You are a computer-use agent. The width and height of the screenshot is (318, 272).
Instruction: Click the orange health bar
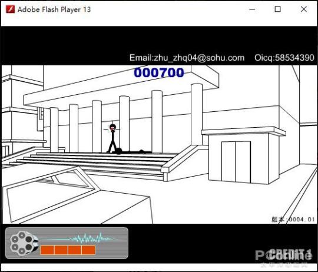click(x=68, y=250)
